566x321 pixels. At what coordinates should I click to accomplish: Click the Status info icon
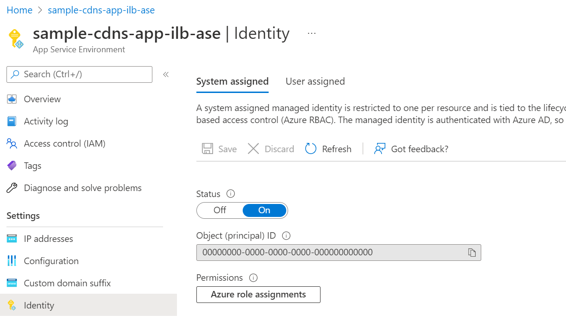coord(231,194)
